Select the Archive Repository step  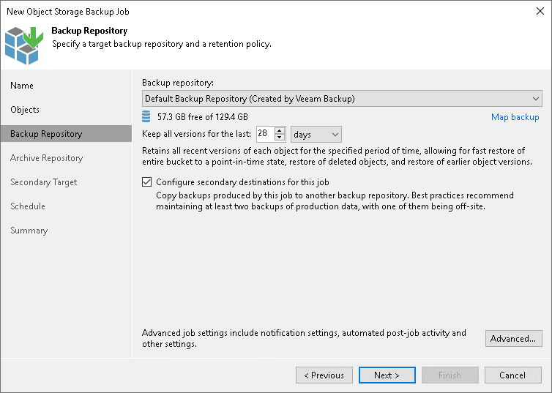coord(46,158)
